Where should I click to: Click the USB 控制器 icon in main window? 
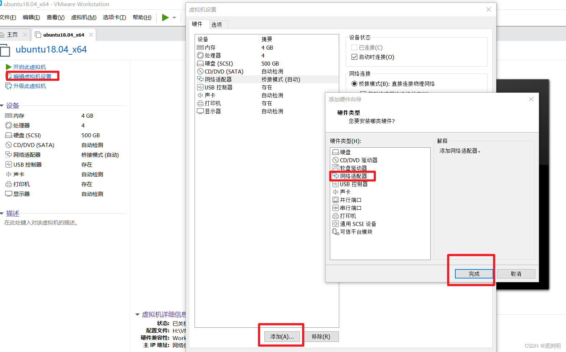click(9, 164)
